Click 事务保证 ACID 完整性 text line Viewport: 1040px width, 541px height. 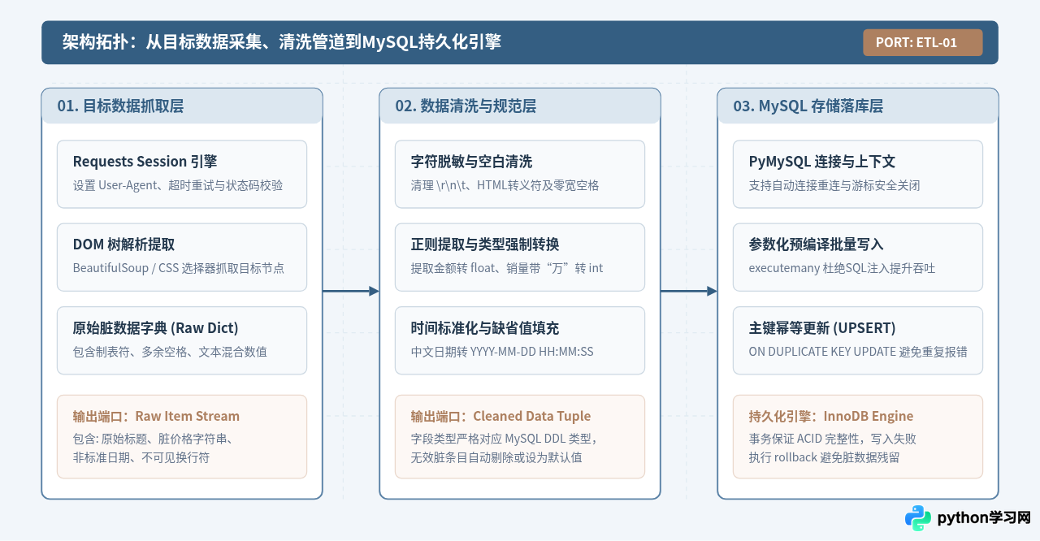833,439
